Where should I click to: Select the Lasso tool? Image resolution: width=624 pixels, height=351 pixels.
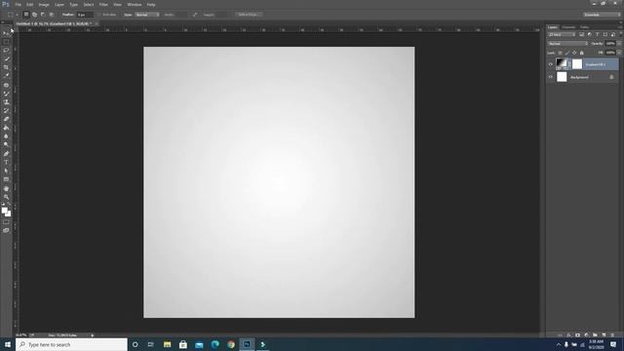[6, 50]
